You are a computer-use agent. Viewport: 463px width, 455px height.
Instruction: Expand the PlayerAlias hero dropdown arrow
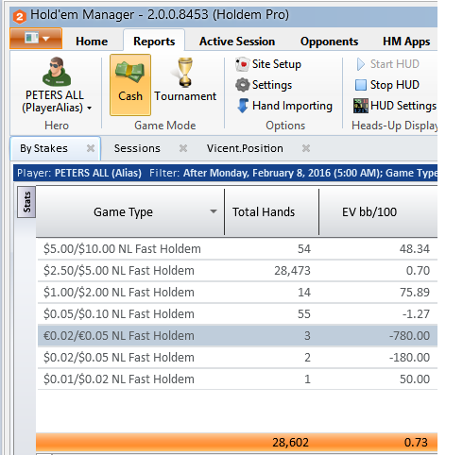point(90,109)
